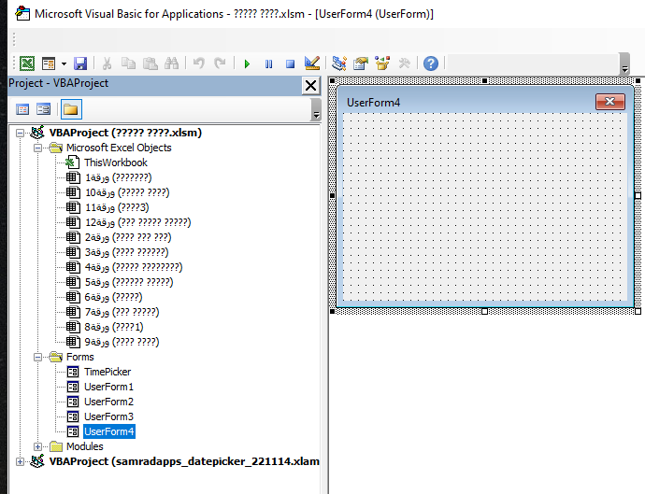645x494 pixels.
Task: Open the Project Explorer icon in the toolbar
Action: pos(338,64)
